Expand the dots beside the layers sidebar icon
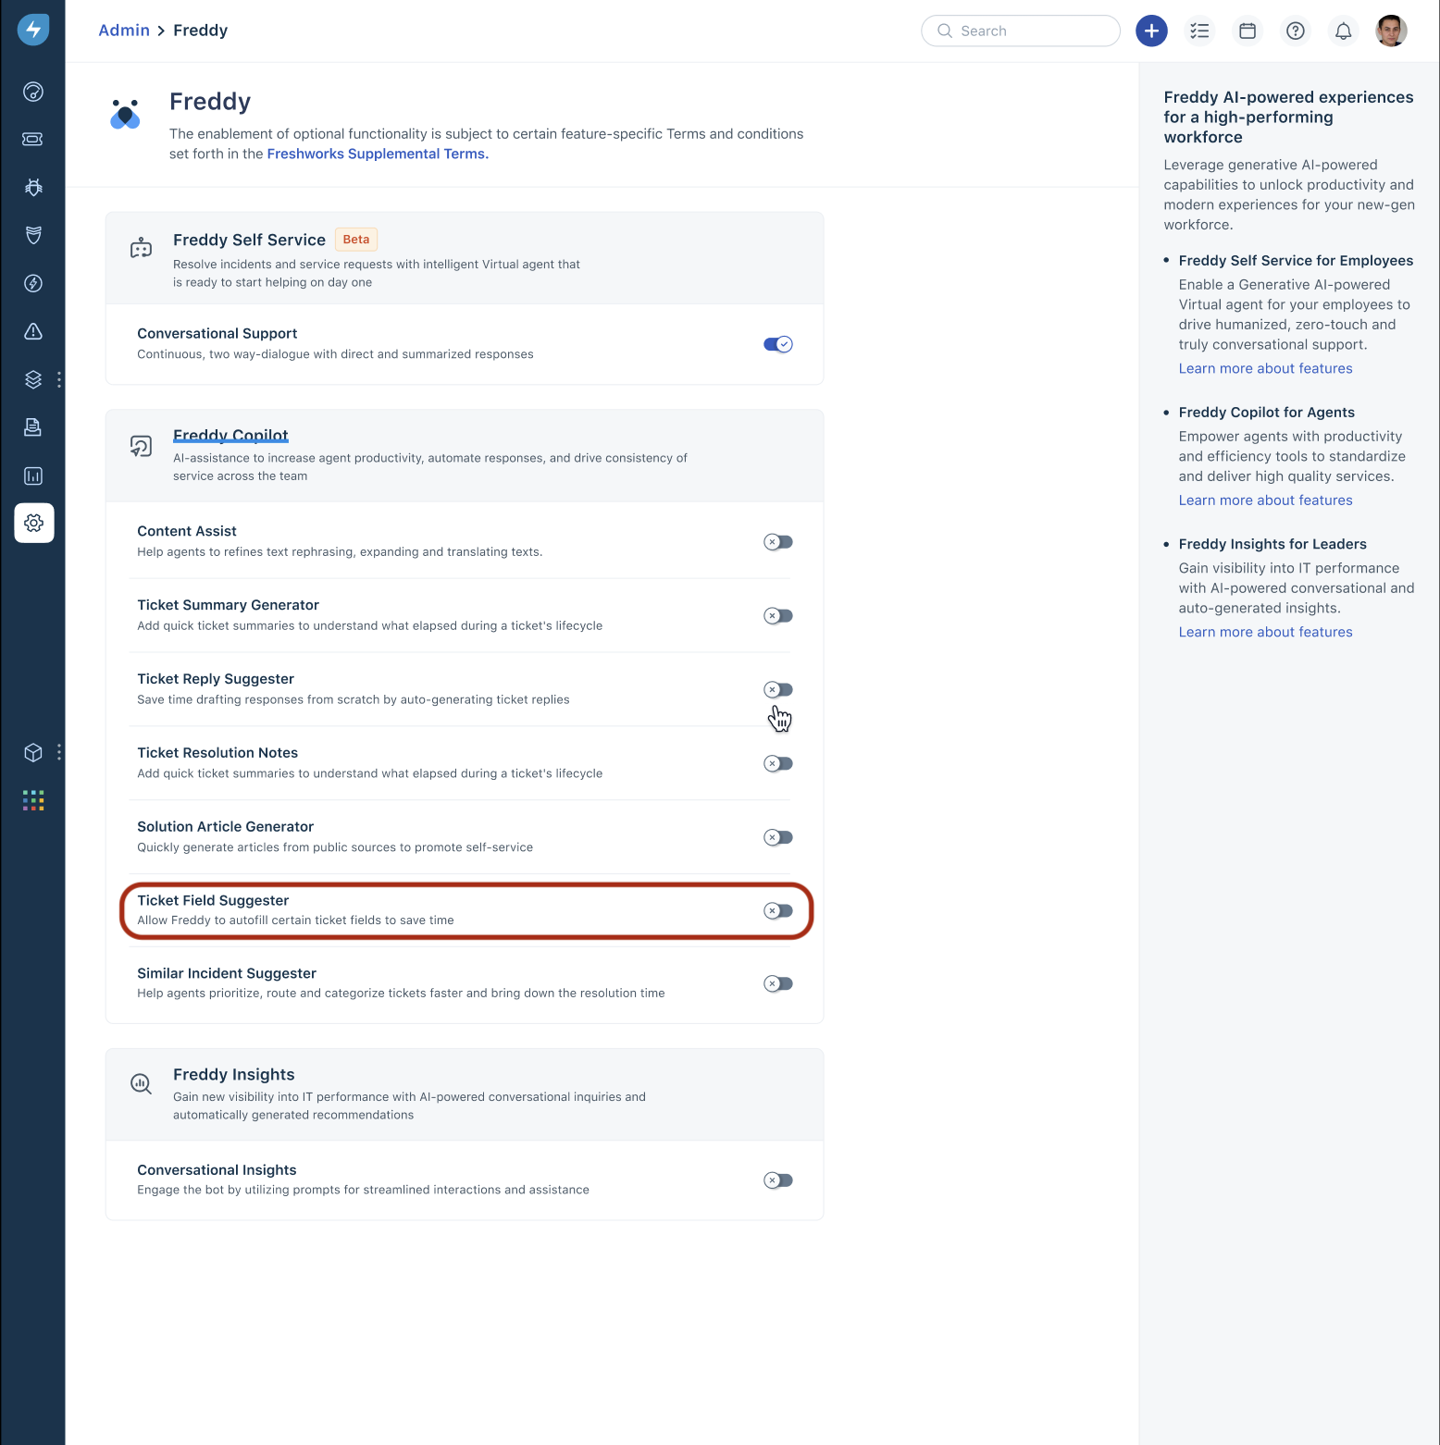The image size is (1440, 1445). tap(59, 379)
